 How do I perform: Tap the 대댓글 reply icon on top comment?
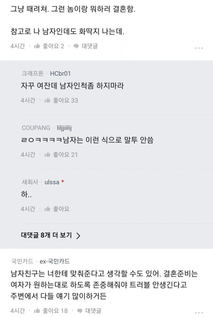76,46
